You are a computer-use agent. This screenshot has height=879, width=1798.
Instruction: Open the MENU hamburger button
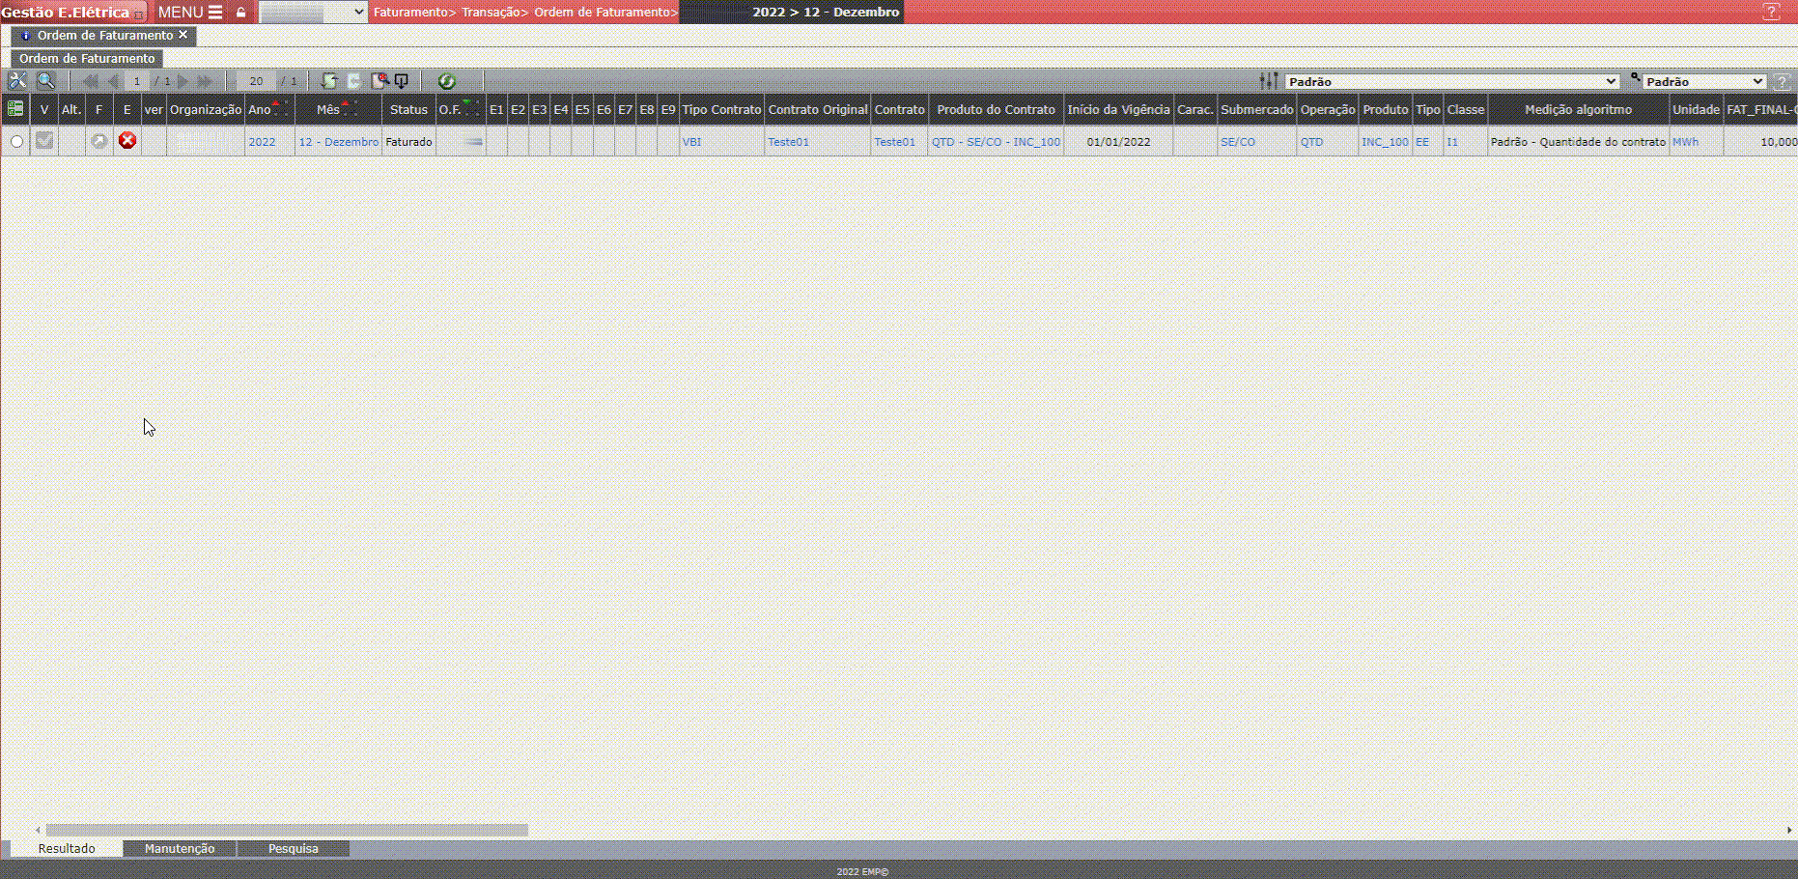190,13
